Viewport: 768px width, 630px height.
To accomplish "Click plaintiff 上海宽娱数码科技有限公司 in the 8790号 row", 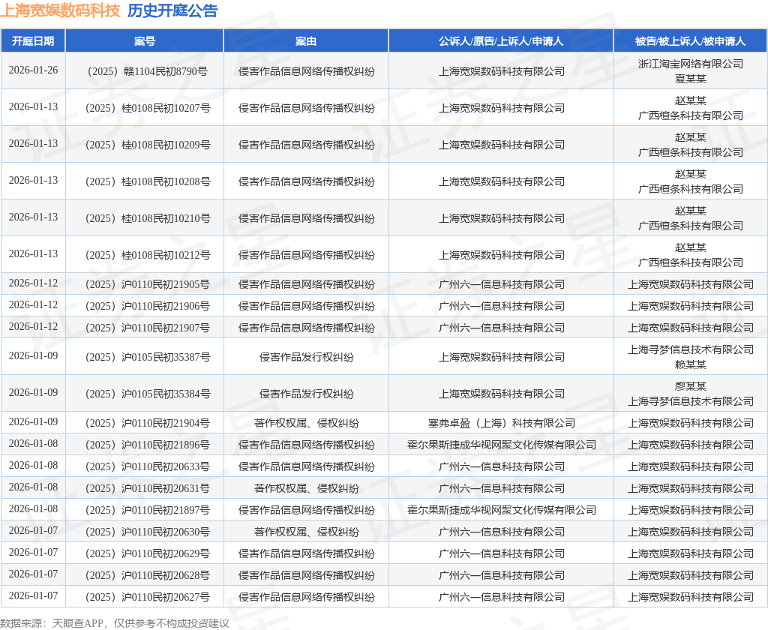I will (x=501, y=71).
